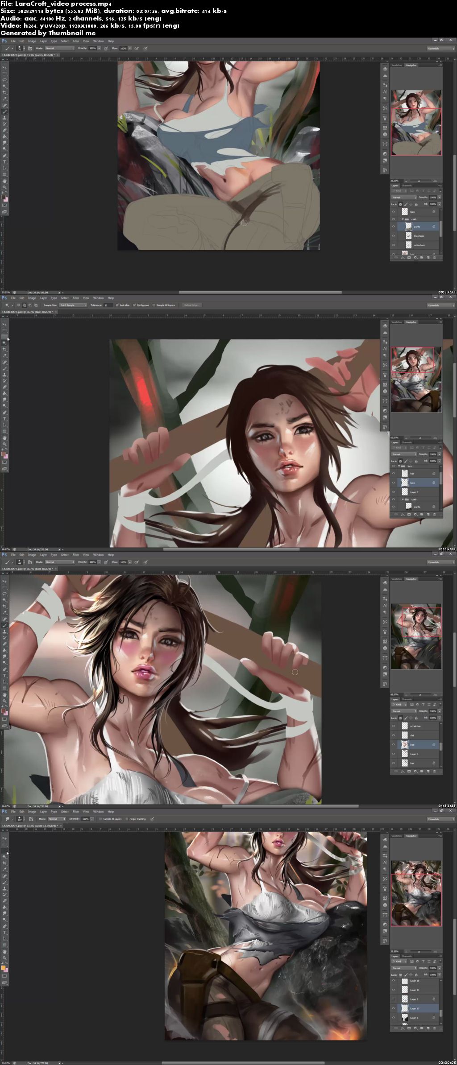Viewport: 457px width, 1065px height.
Task: Select Zoom tool in 00:37:35 frame
Action: point(4,187)
